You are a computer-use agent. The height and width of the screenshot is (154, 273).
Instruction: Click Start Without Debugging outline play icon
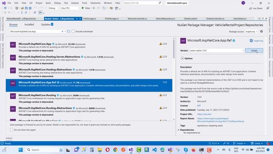(x=94, y=8)
